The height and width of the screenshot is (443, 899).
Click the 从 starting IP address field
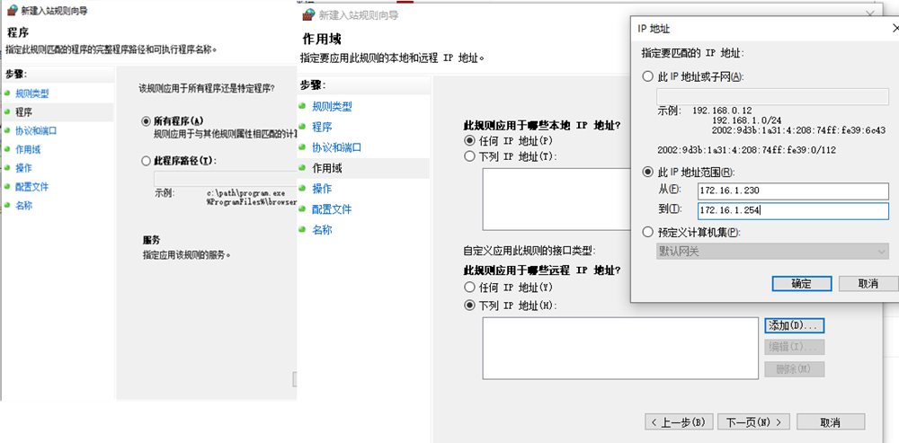[x=792, y=190]
